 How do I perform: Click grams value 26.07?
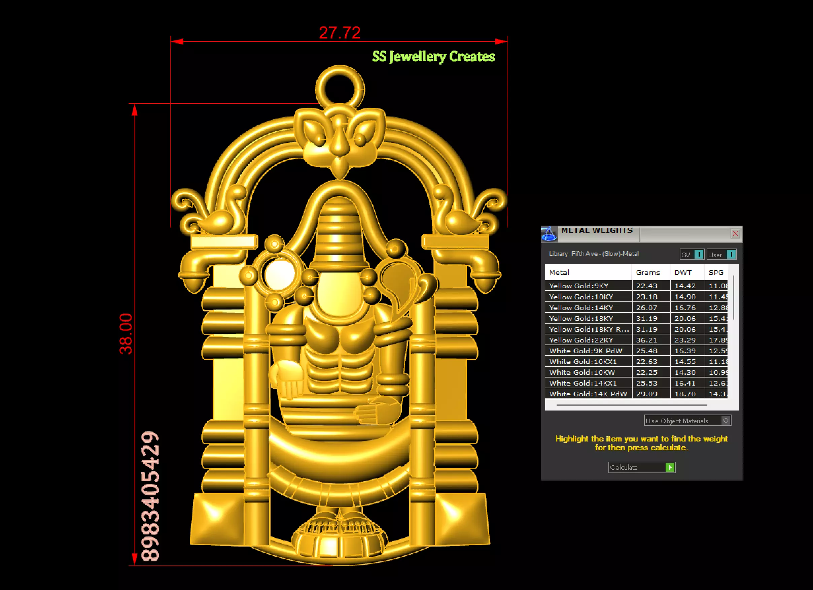click(x=647, y=307)
